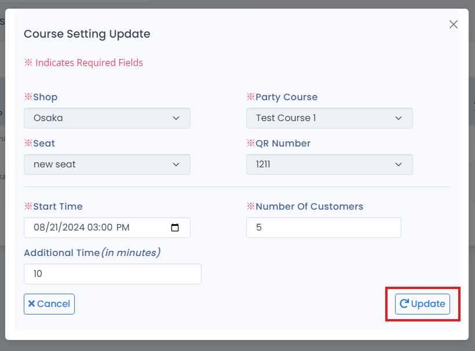This screenshot has height=351, width=475.
Task: Open the calendar picker icon in Start Time
Action: pos(176,228)
